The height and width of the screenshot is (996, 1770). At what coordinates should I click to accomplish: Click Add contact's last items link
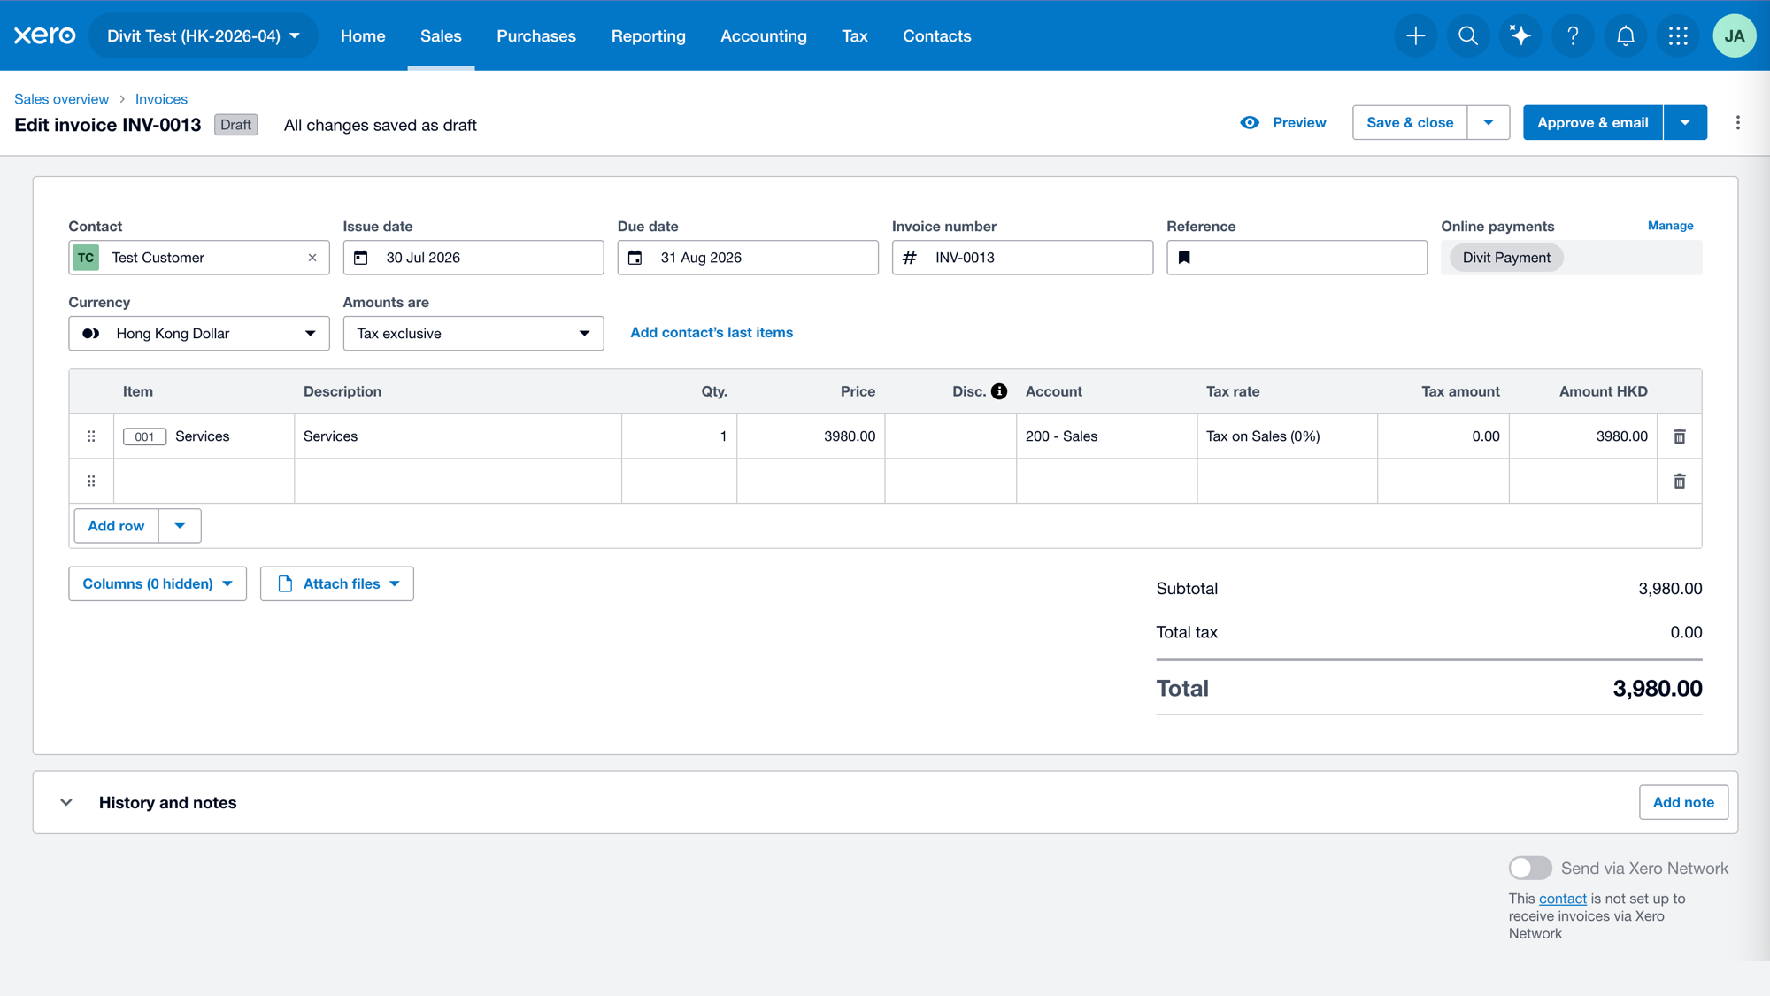tap(712, 333)
